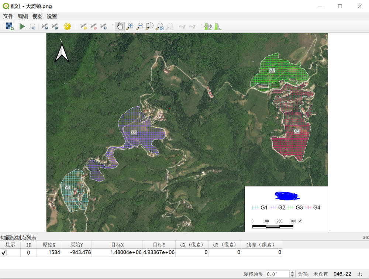Sort by the 目标Y column header

[x=159, y=245]
